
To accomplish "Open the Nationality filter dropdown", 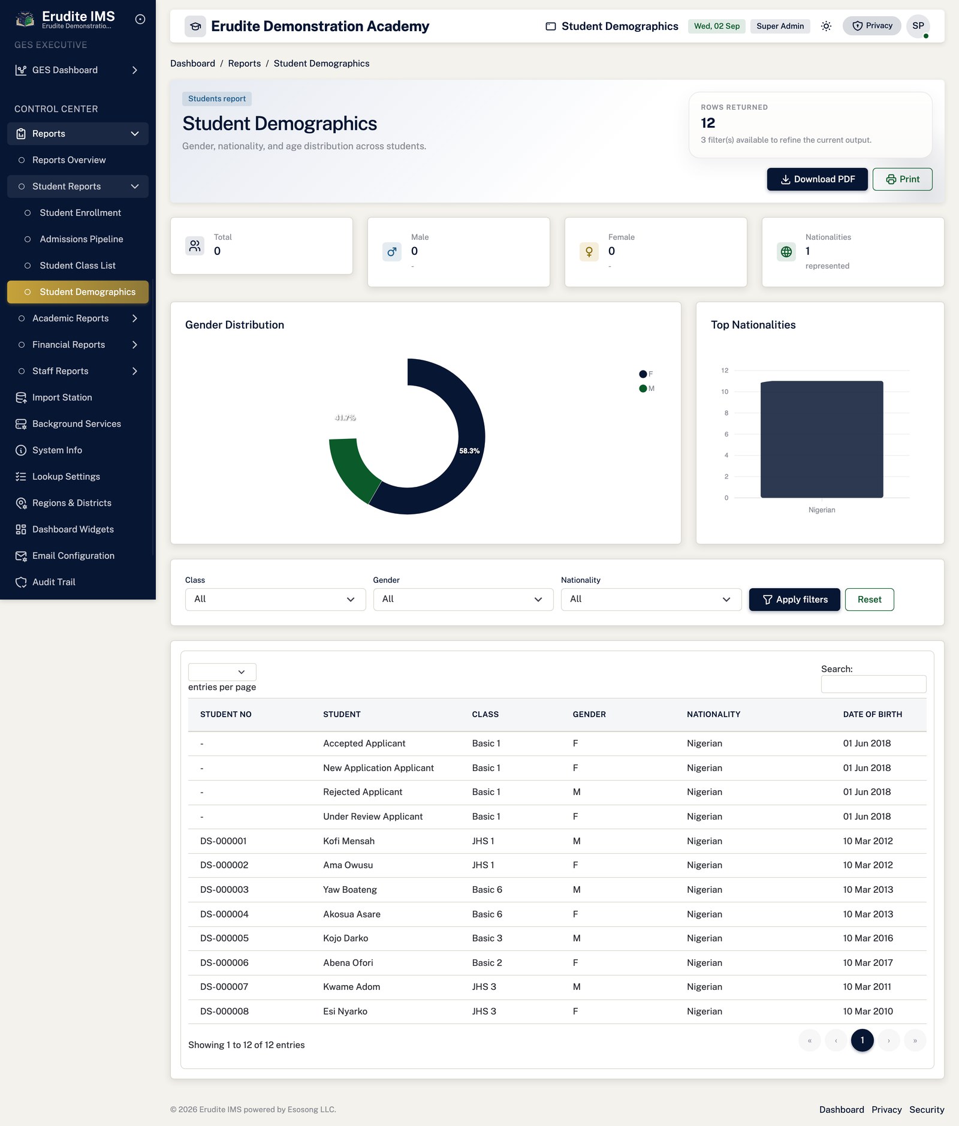I will point(651,600).
